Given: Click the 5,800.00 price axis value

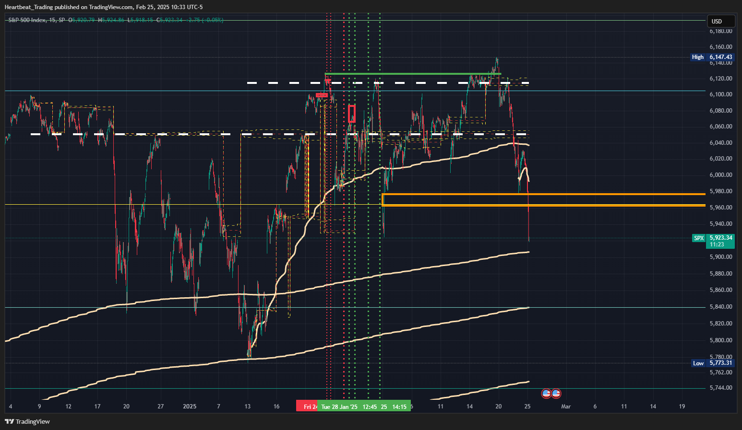Looking at the screenshot, I should 721,340.
